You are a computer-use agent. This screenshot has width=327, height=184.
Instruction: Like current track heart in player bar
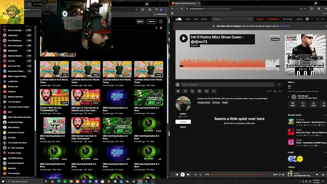click(317, 175)
